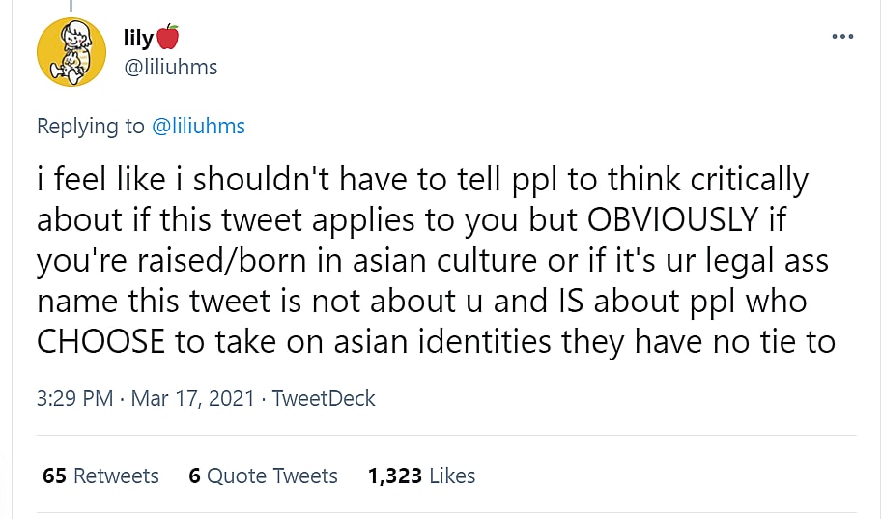Viewport: 882px width, 519px height.
Task: Click the "Replying to" label text
Action: tap(90, 126)
